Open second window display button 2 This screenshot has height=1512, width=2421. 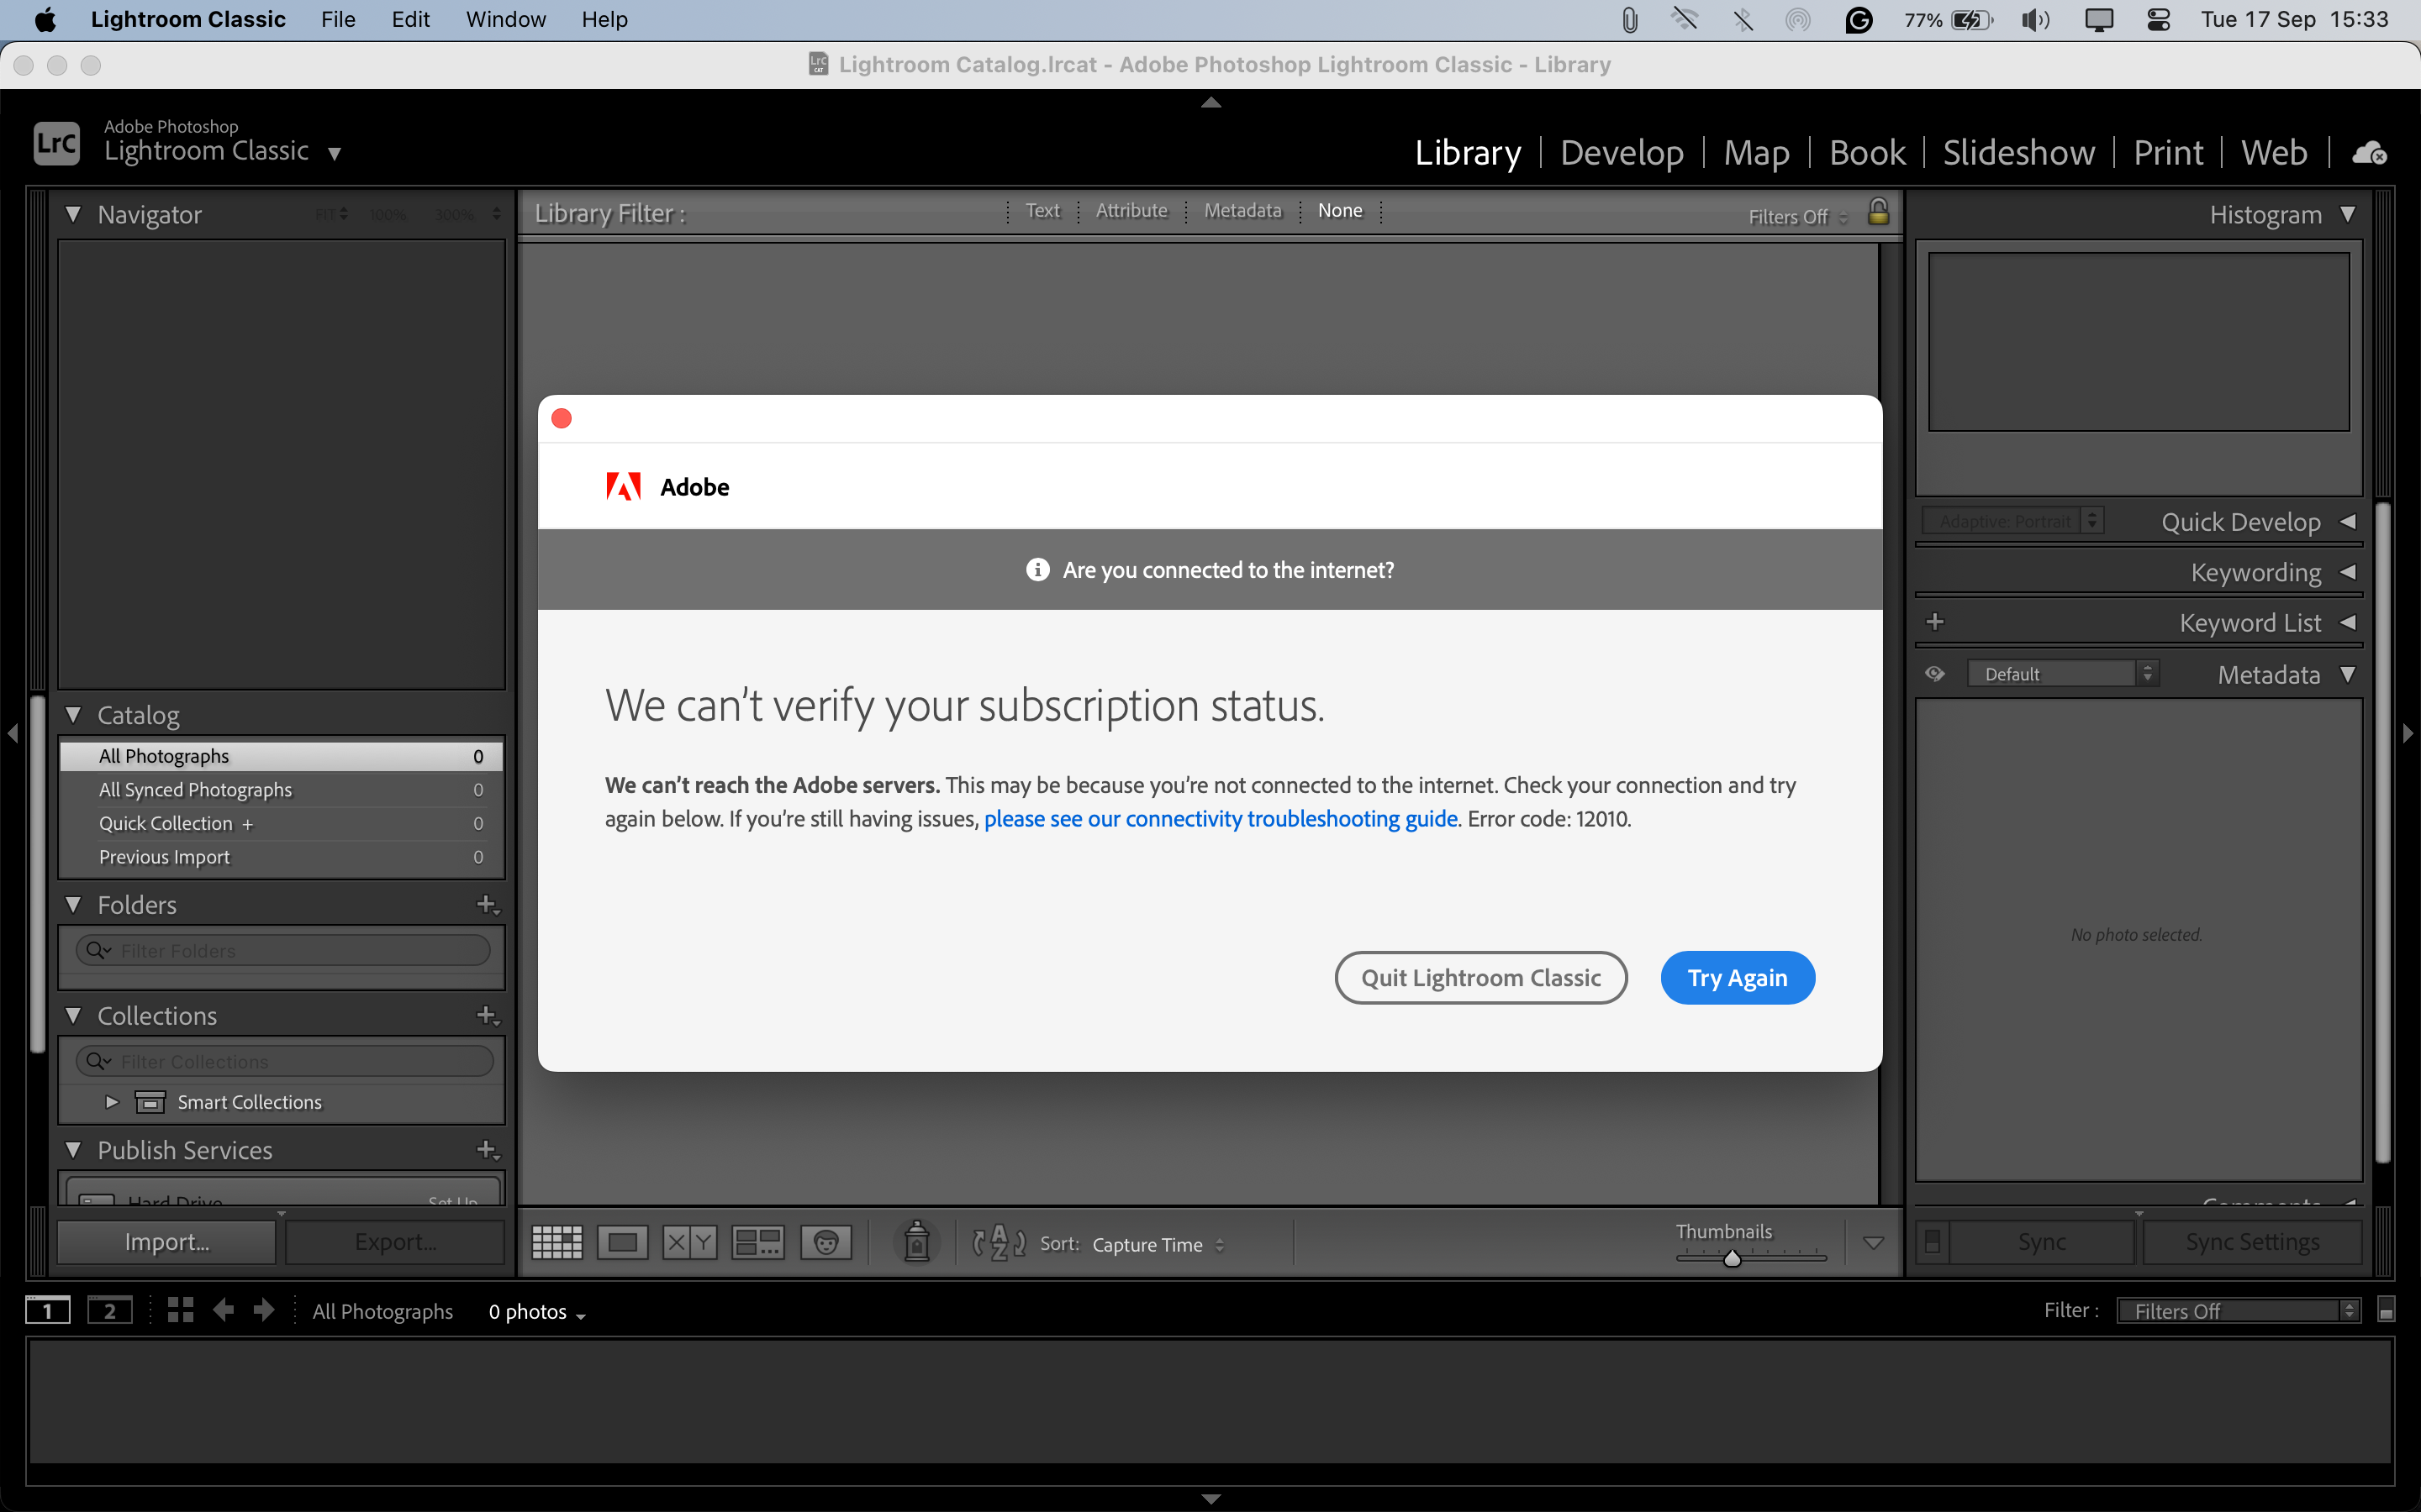110,1310
